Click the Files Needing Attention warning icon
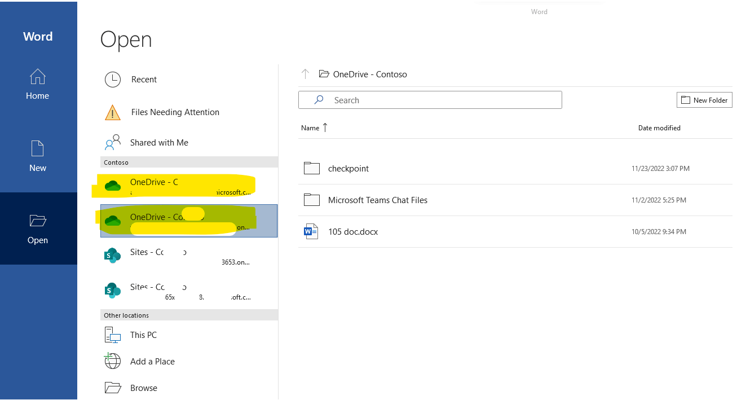The image size is (737, 400). (113, 112)
